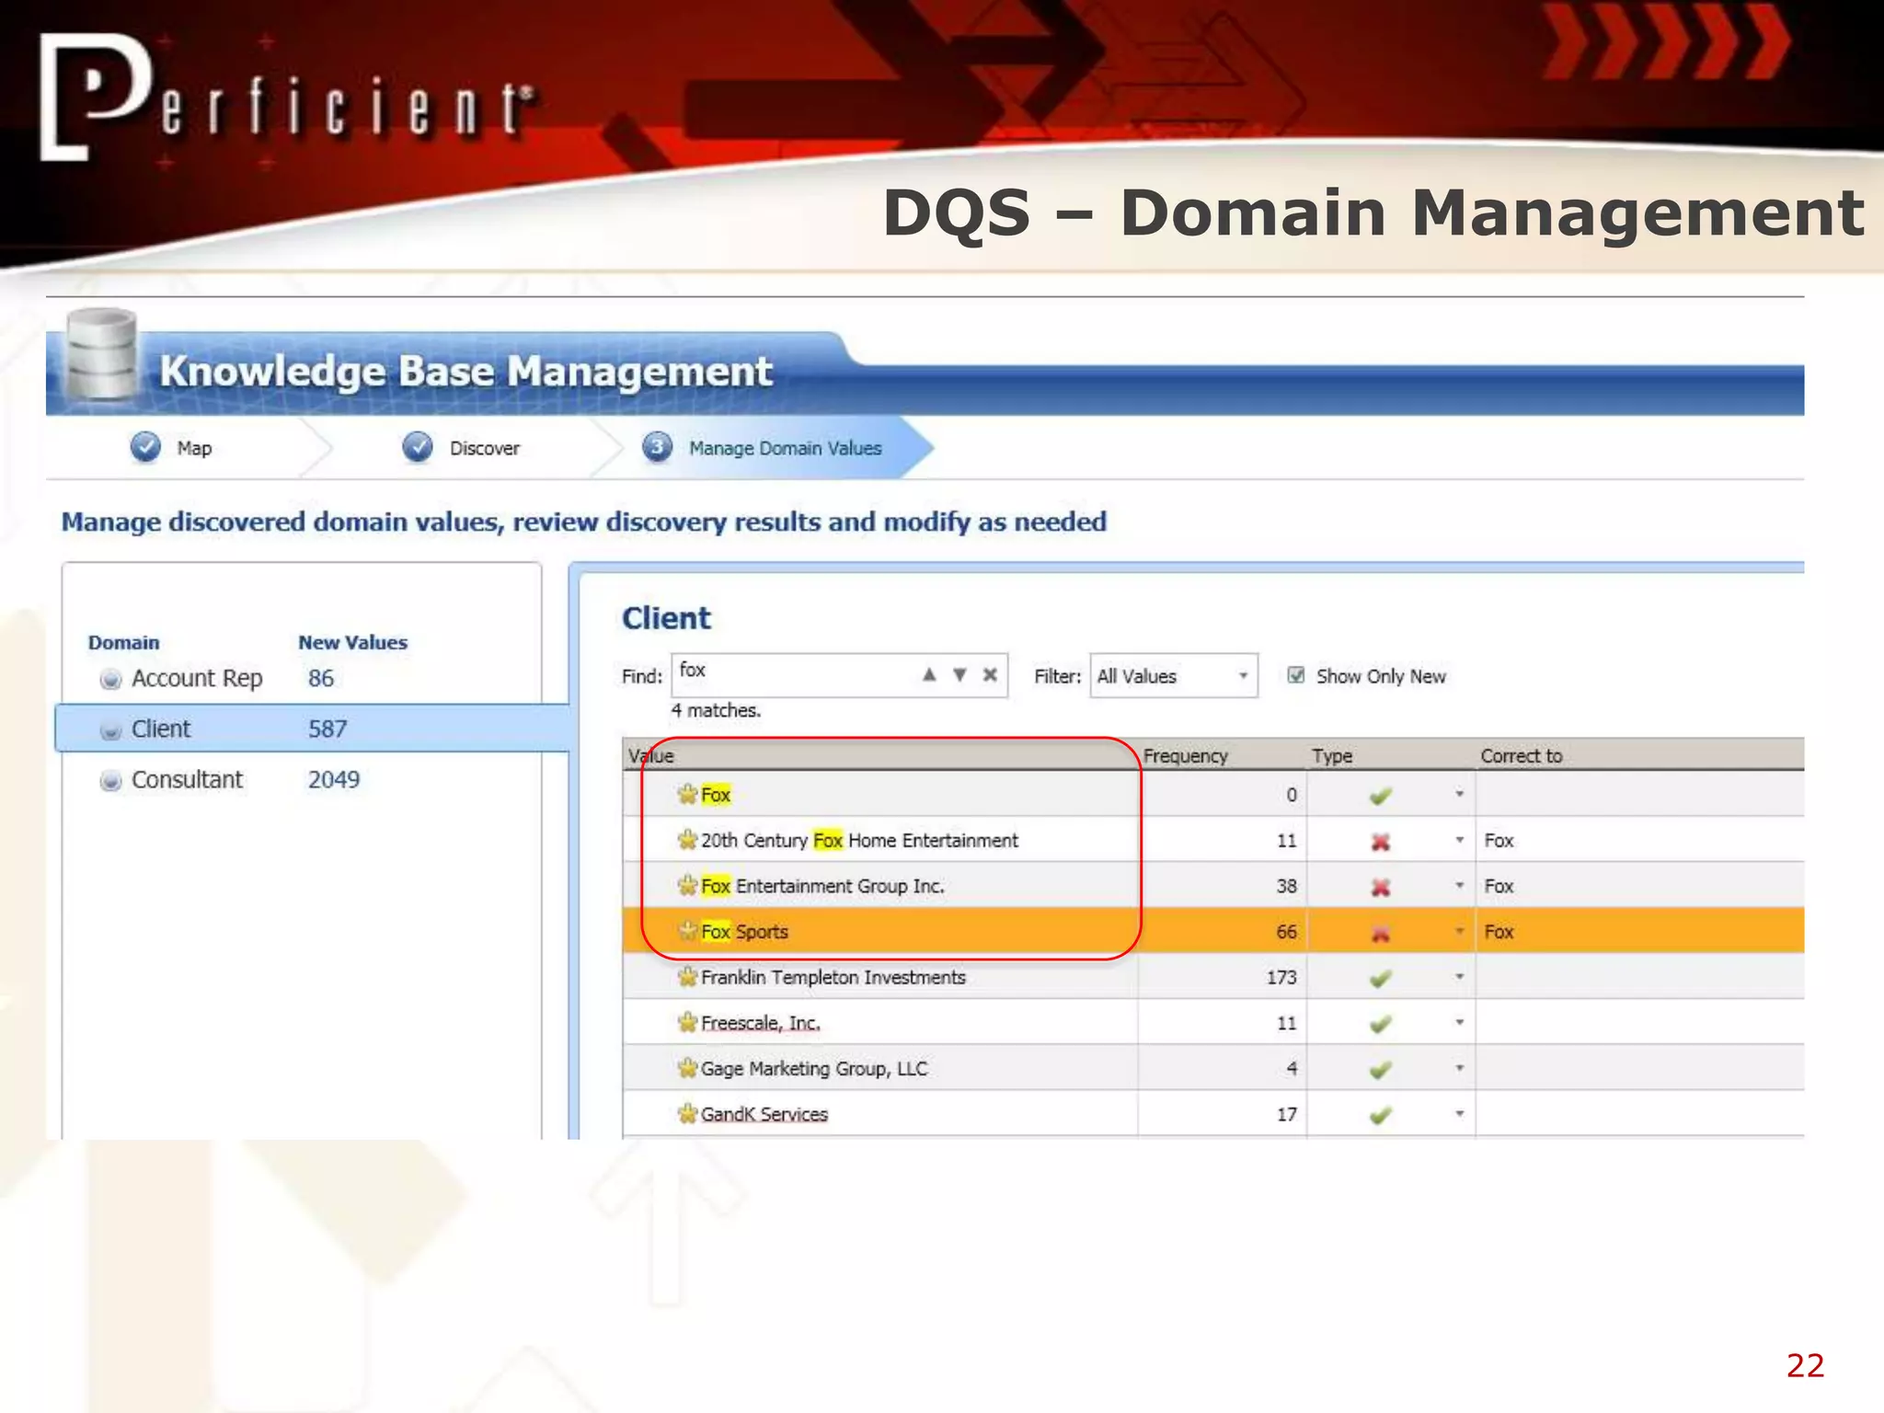The width and height of the screenshot is (1884, 1413).
Task: Click the 587 new values count for Client
Action: click(x=327, y=729)
